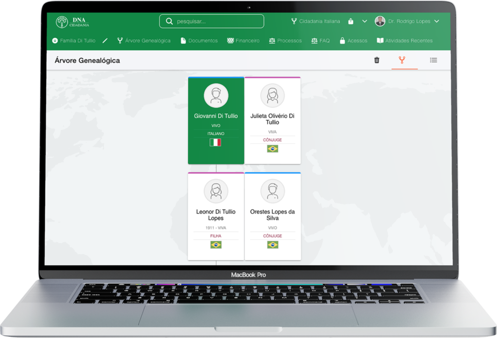Select the Giovanni Di Tullio person card
497x338 pixels.
(216, 120)
